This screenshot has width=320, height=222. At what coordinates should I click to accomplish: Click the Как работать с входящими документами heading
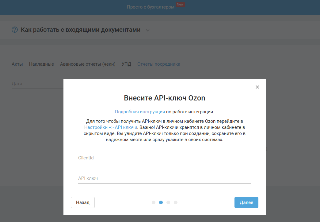pos(81,30)
